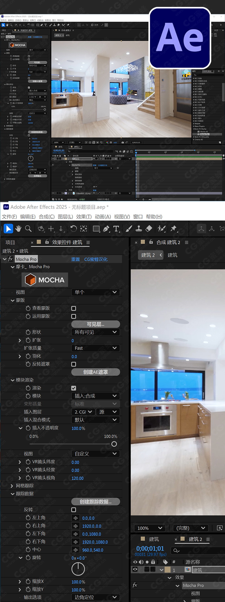Click the 重置 link beside Mocha Pro
Viewport: 225px width, 602px height.
point(76,259)
